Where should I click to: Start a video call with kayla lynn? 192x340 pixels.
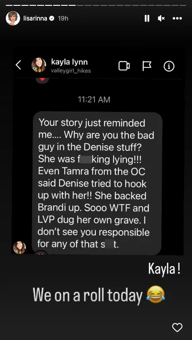(x=124, y=66)
